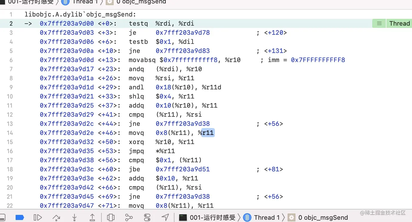412x222 pixels.
Task: Open Thread 1 menu in bottom jump bar
Action: tap(267, 217)
